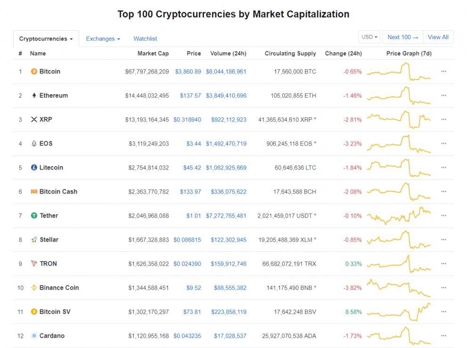Open Bitcoin 7d price graph
Viewport: 471px width, 348px height.
399,72
